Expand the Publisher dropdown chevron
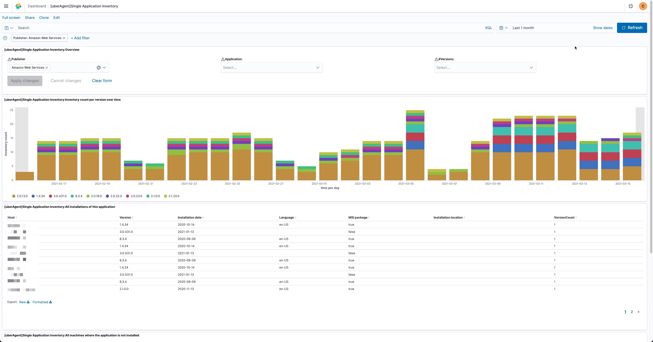Screen dimensions: 653x342 tap(104, 68)
